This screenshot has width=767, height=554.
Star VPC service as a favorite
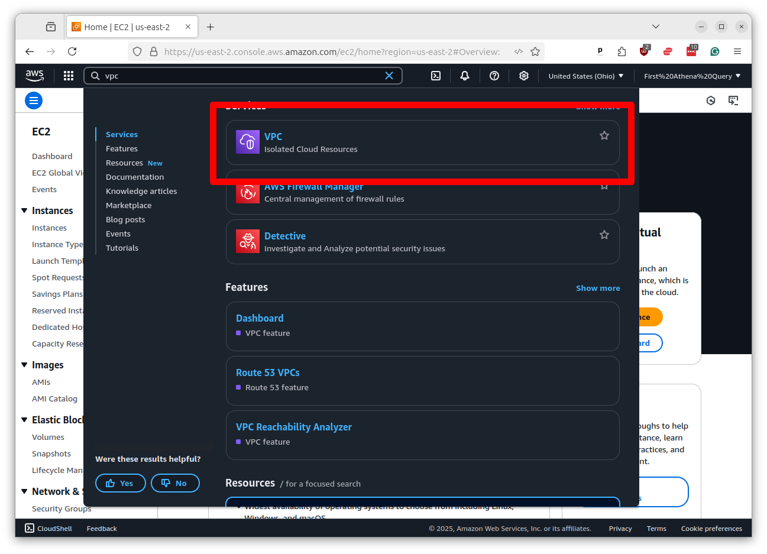tap(604, 135)
